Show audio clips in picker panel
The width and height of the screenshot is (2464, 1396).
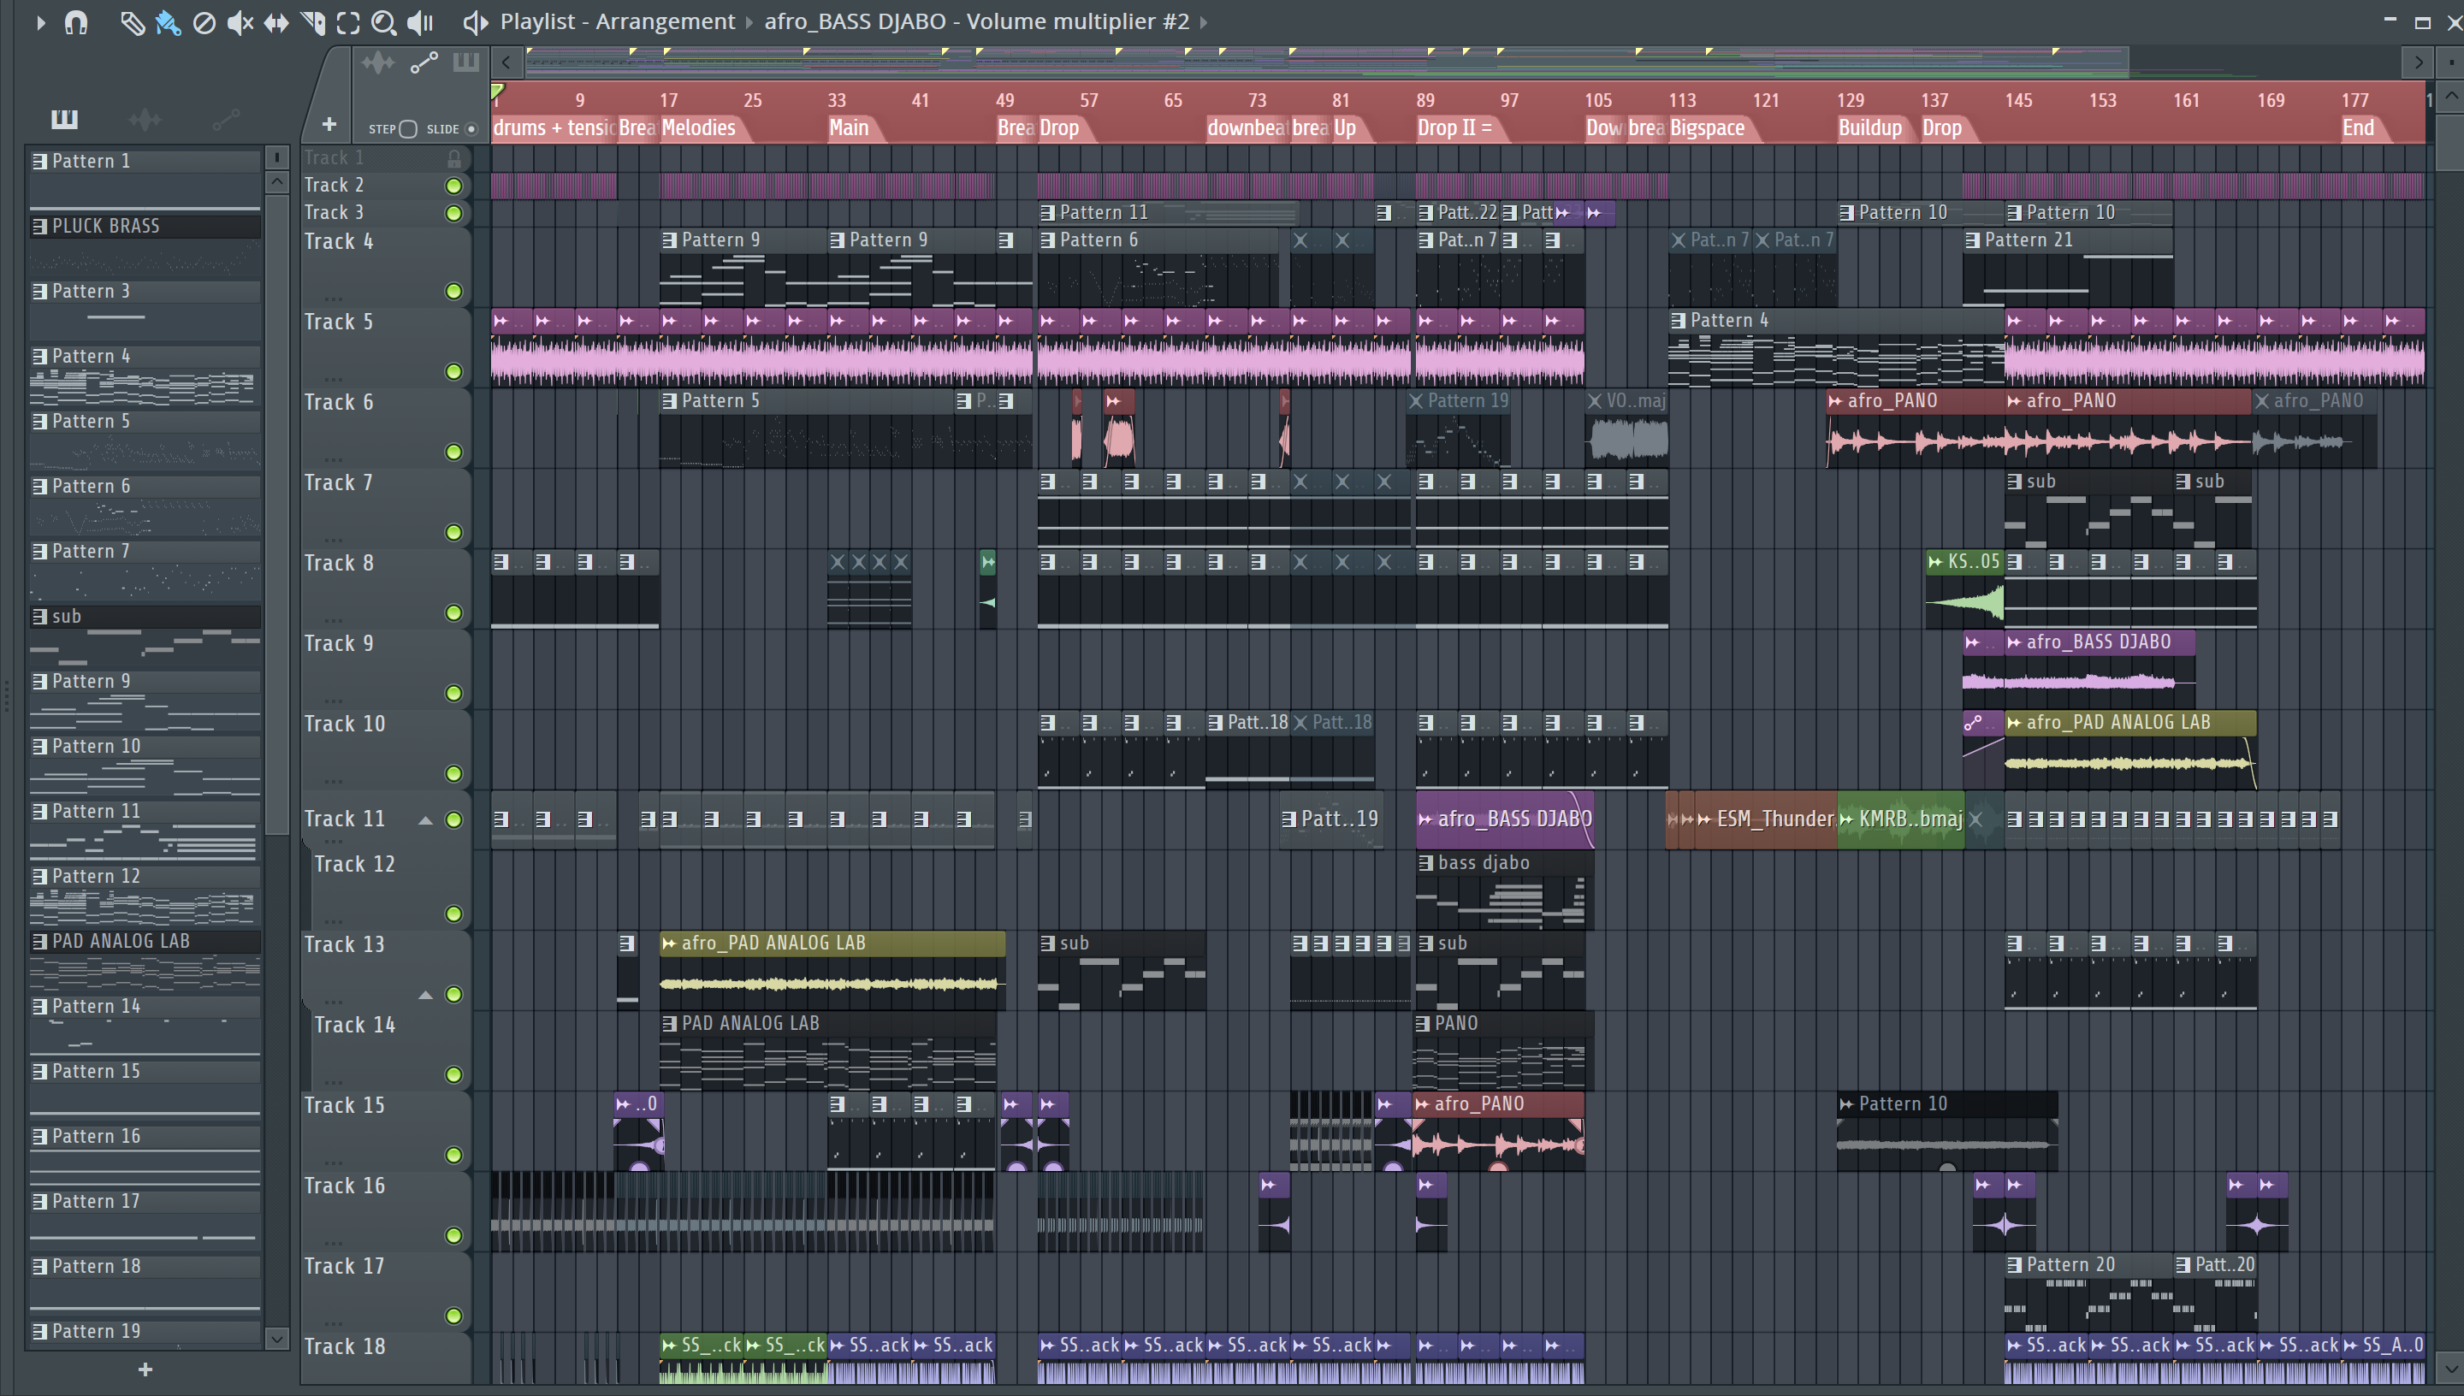(x=145, y=119)
